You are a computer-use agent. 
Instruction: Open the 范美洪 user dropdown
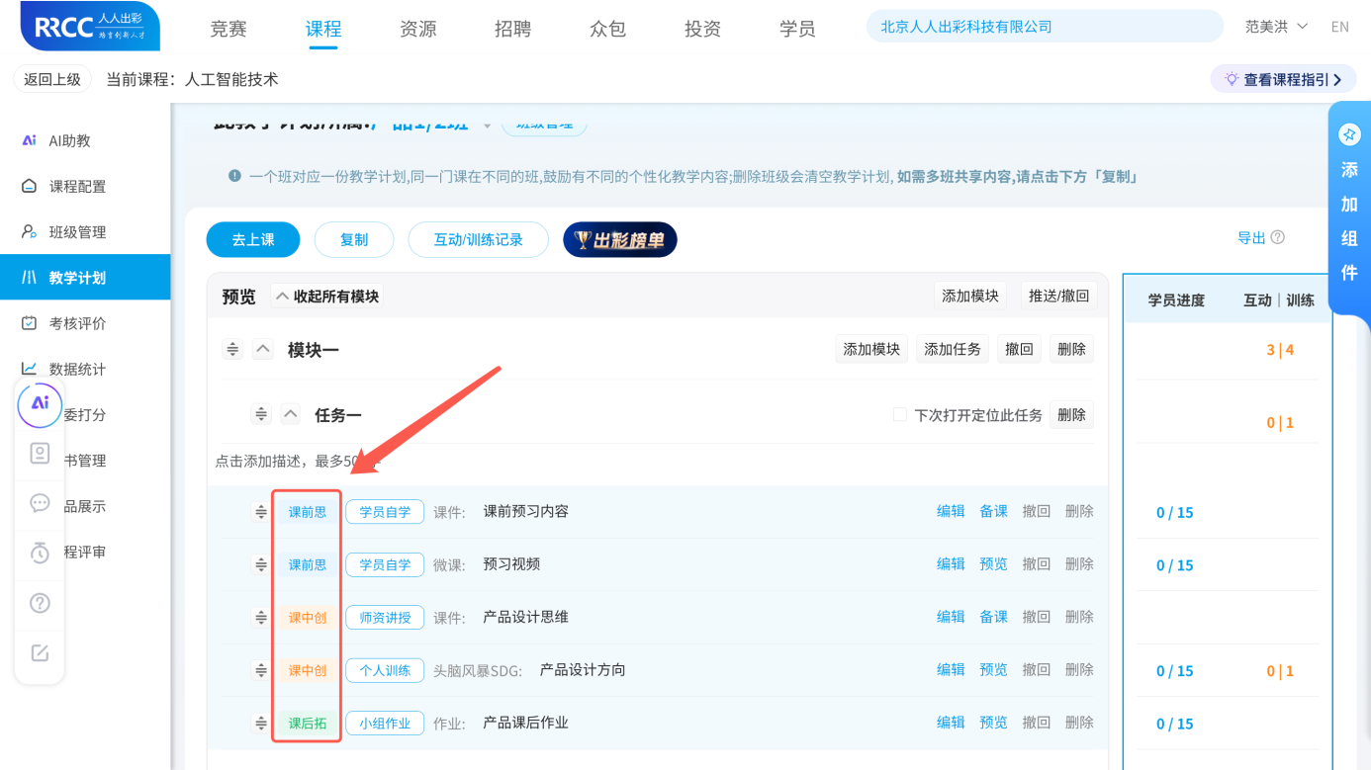[1276, 27]
